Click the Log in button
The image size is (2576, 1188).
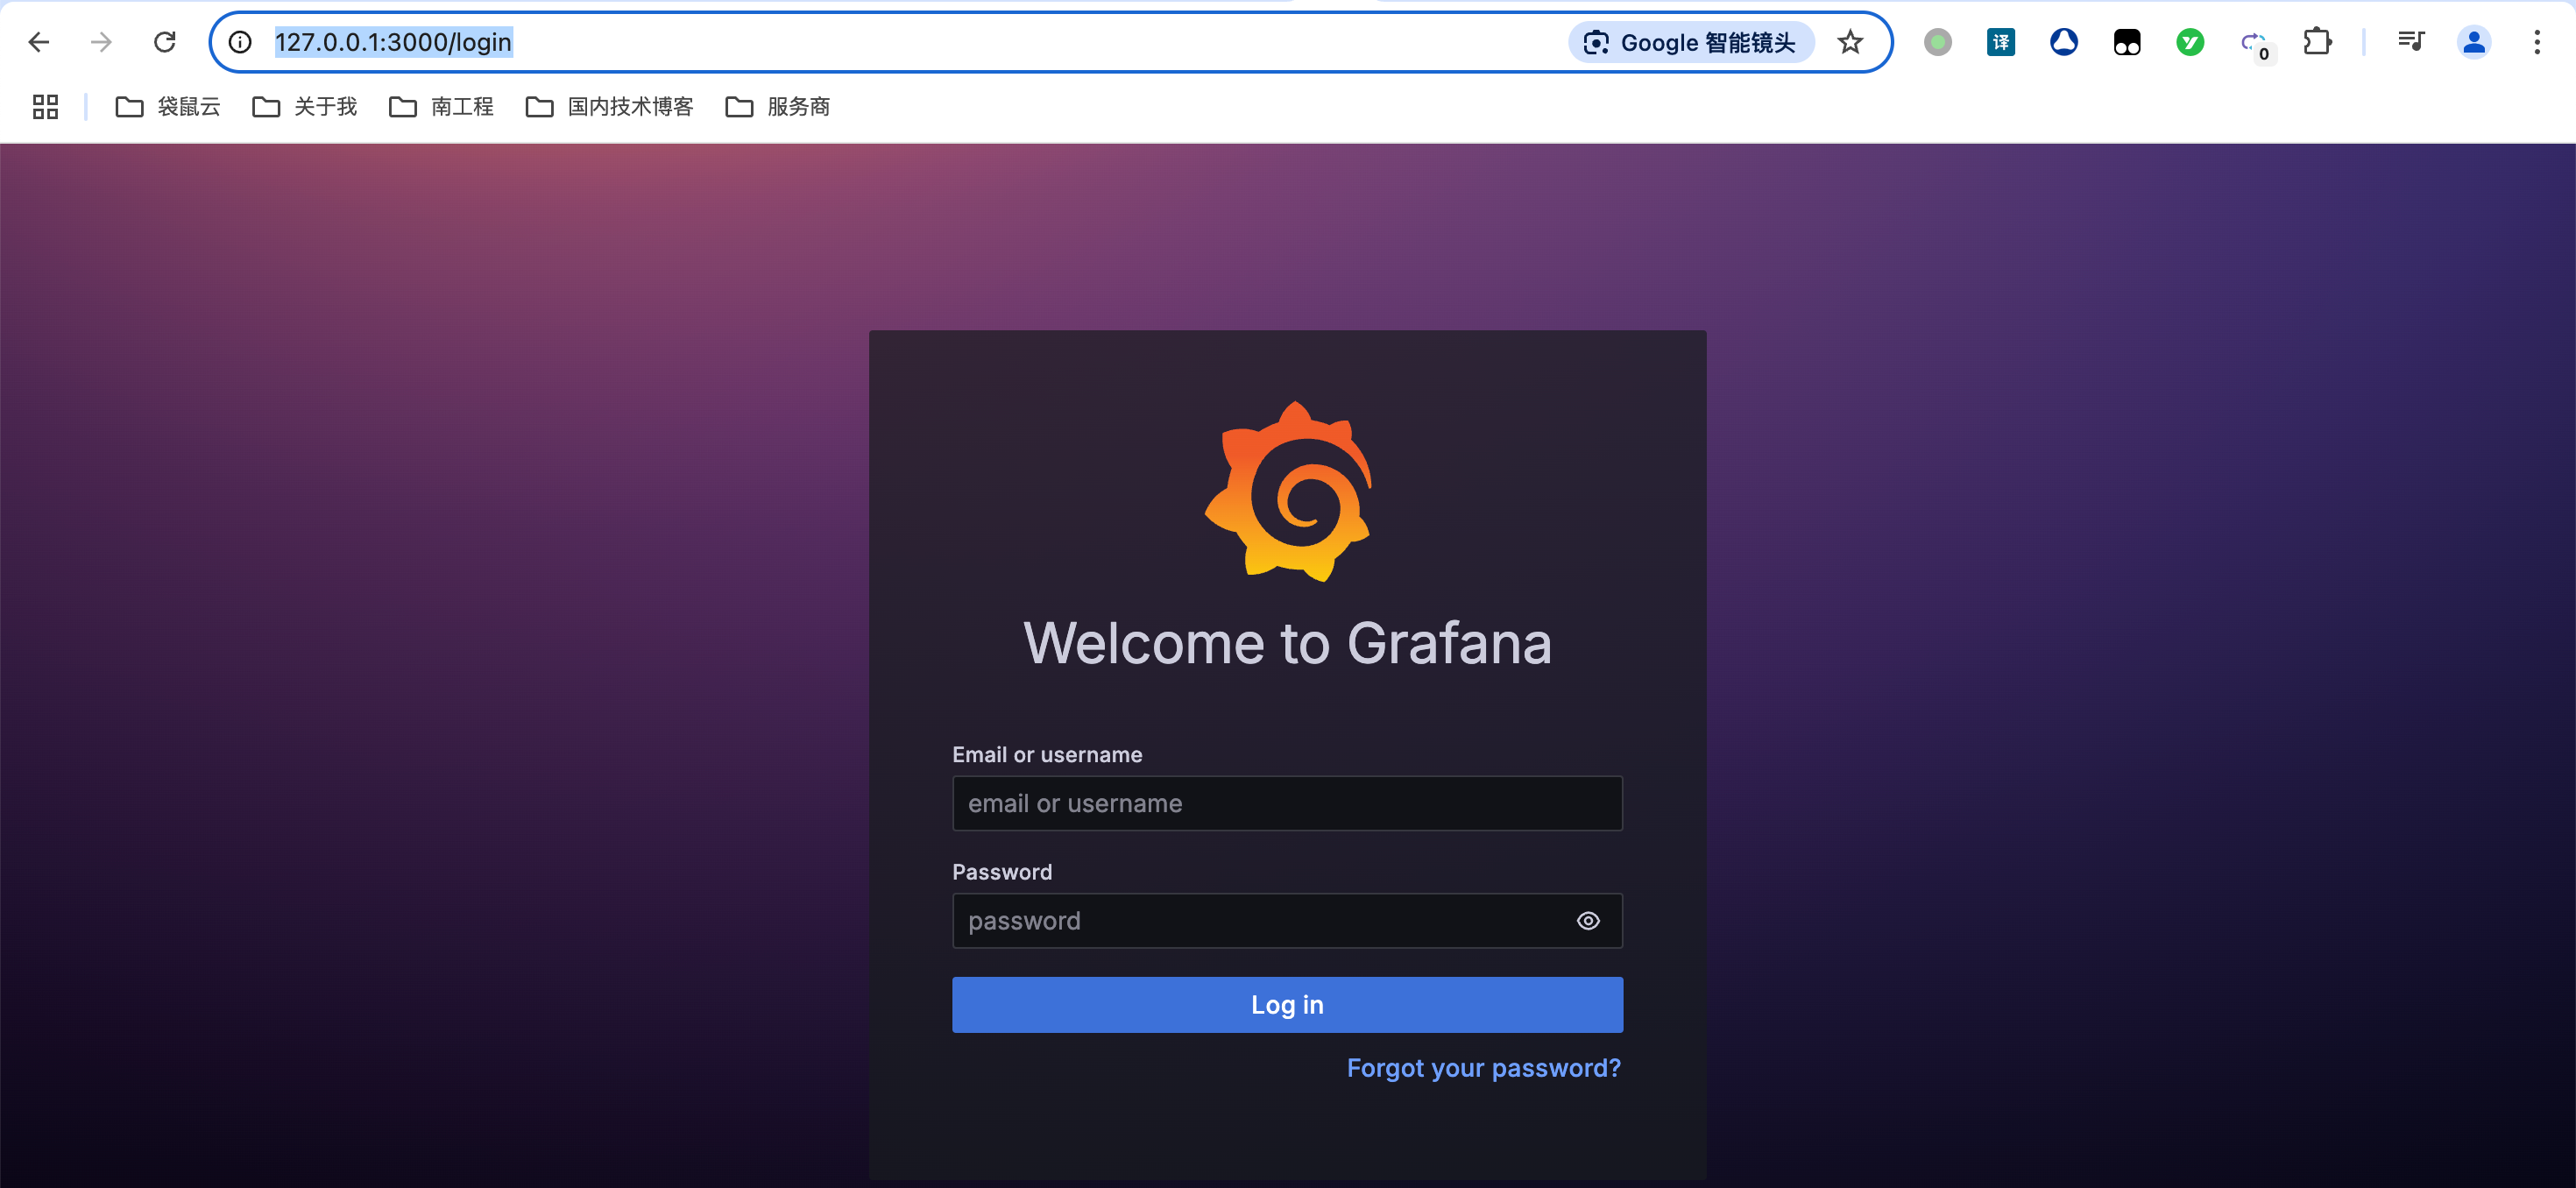coord(1287,1005)
